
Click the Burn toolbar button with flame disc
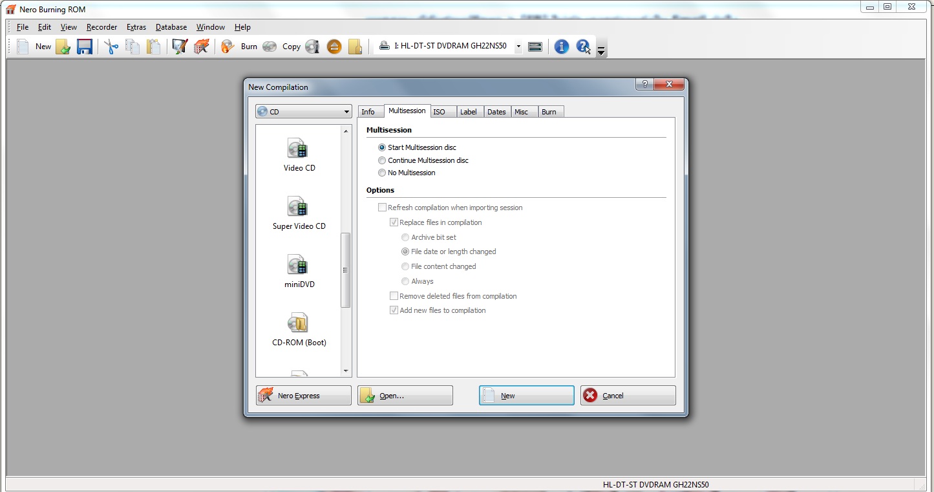pos(239,47)
